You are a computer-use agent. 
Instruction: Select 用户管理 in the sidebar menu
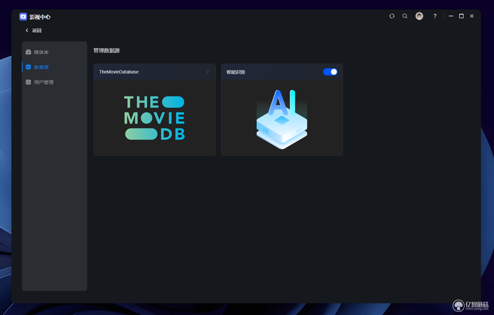click(x=54, y=82)
